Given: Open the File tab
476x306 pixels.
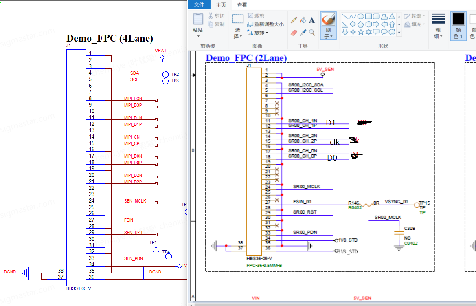Looking at the screenshot, I should pos(199,4).
